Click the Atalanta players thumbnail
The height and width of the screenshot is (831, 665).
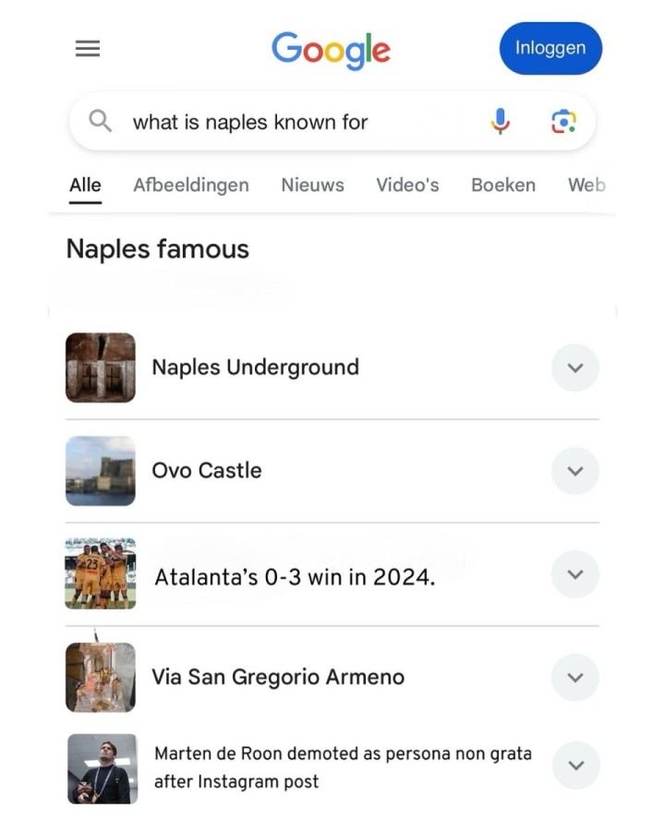pyautogui.click(x=101, y=574)
